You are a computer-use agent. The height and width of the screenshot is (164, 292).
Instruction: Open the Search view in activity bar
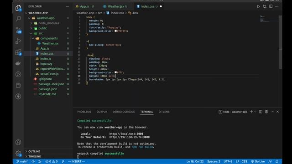tap(18, 19)
